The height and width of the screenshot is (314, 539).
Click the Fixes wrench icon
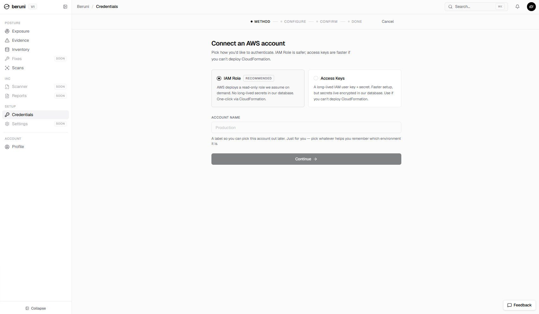7,59
